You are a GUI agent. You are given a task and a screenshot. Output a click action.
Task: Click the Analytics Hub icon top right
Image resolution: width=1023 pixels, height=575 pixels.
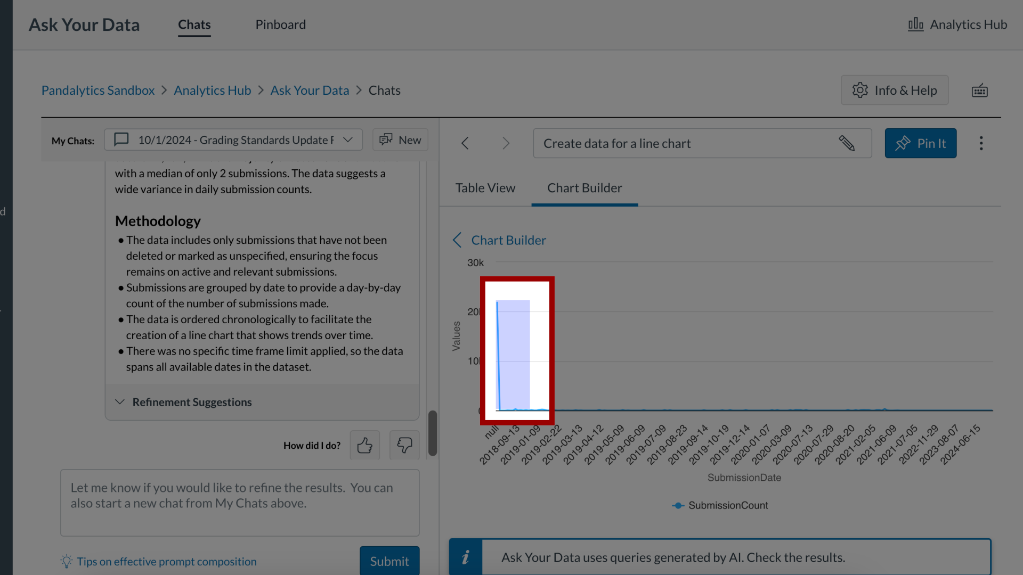(x=915, y=24)
